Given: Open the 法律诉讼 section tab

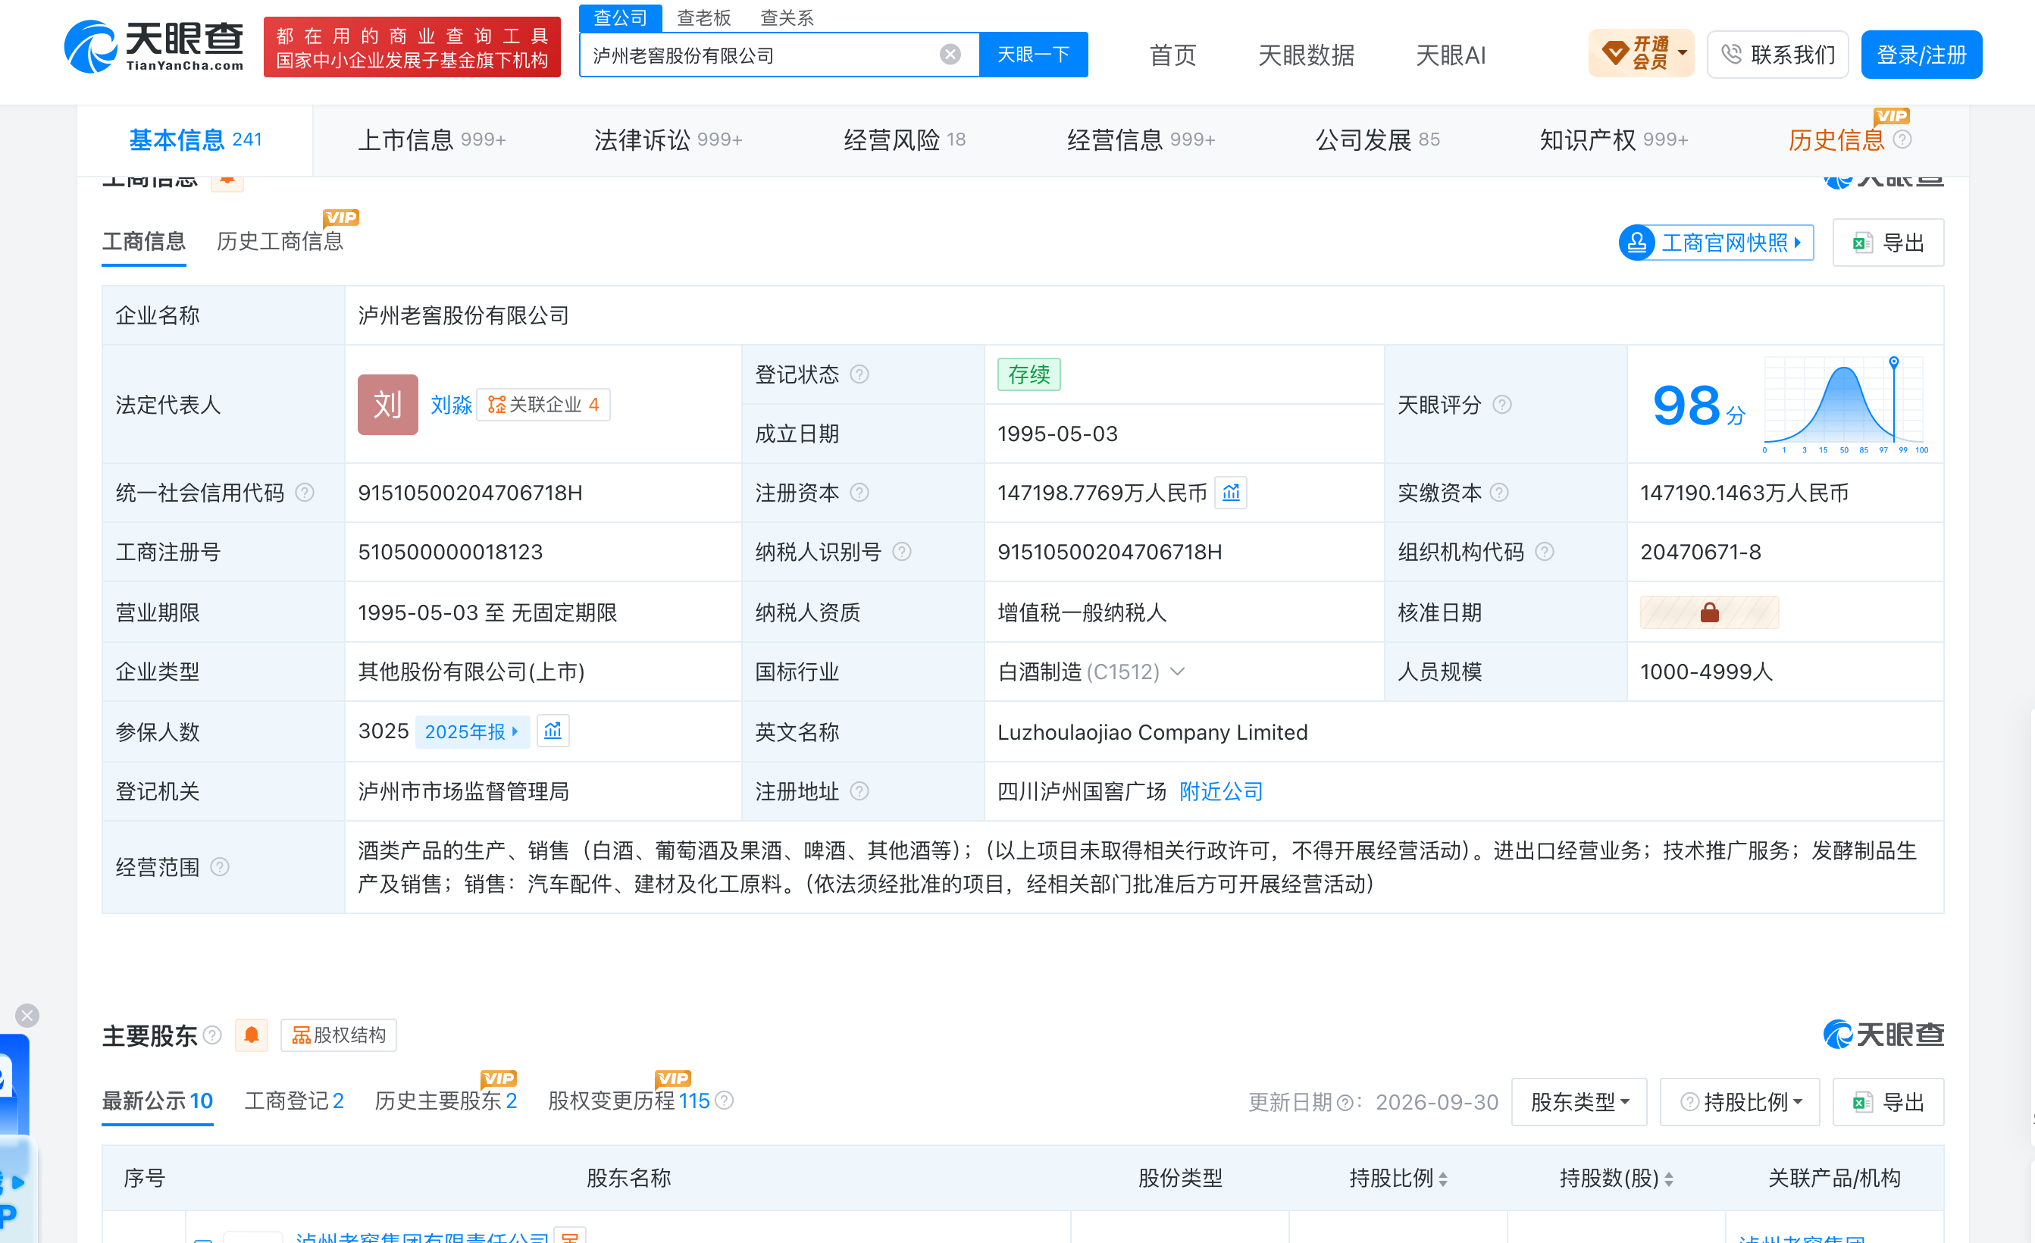Looking at the screenshot, I should [x=668, y=139].
